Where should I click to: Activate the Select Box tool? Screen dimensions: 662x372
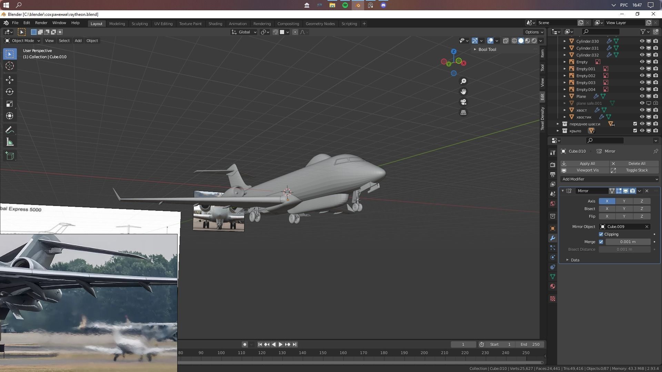point(10,54)
